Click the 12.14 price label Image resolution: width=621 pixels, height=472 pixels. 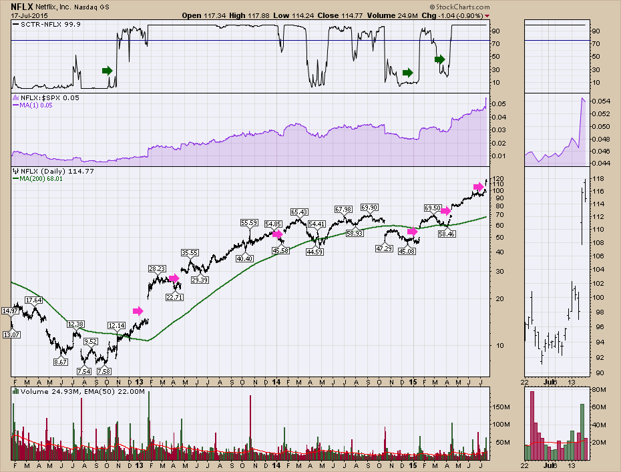click(116, 326)
